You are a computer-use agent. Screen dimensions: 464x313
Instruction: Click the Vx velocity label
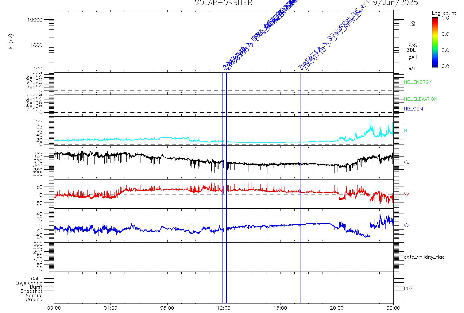(406, 162)
